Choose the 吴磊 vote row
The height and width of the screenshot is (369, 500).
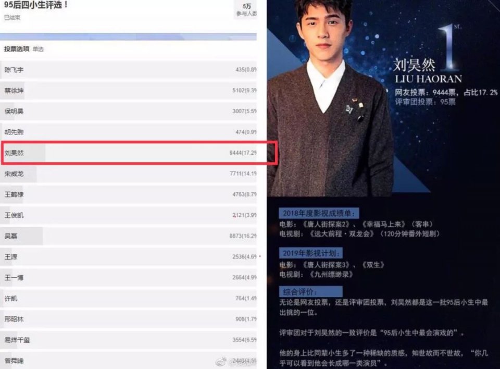[128, 236]
